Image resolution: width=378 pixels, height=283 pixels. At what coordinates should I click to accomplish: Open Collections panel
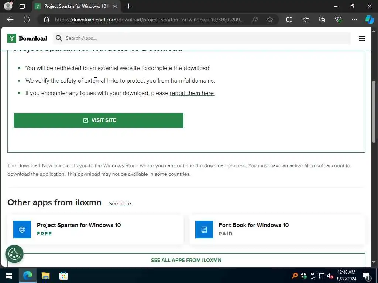pos(322,20)
